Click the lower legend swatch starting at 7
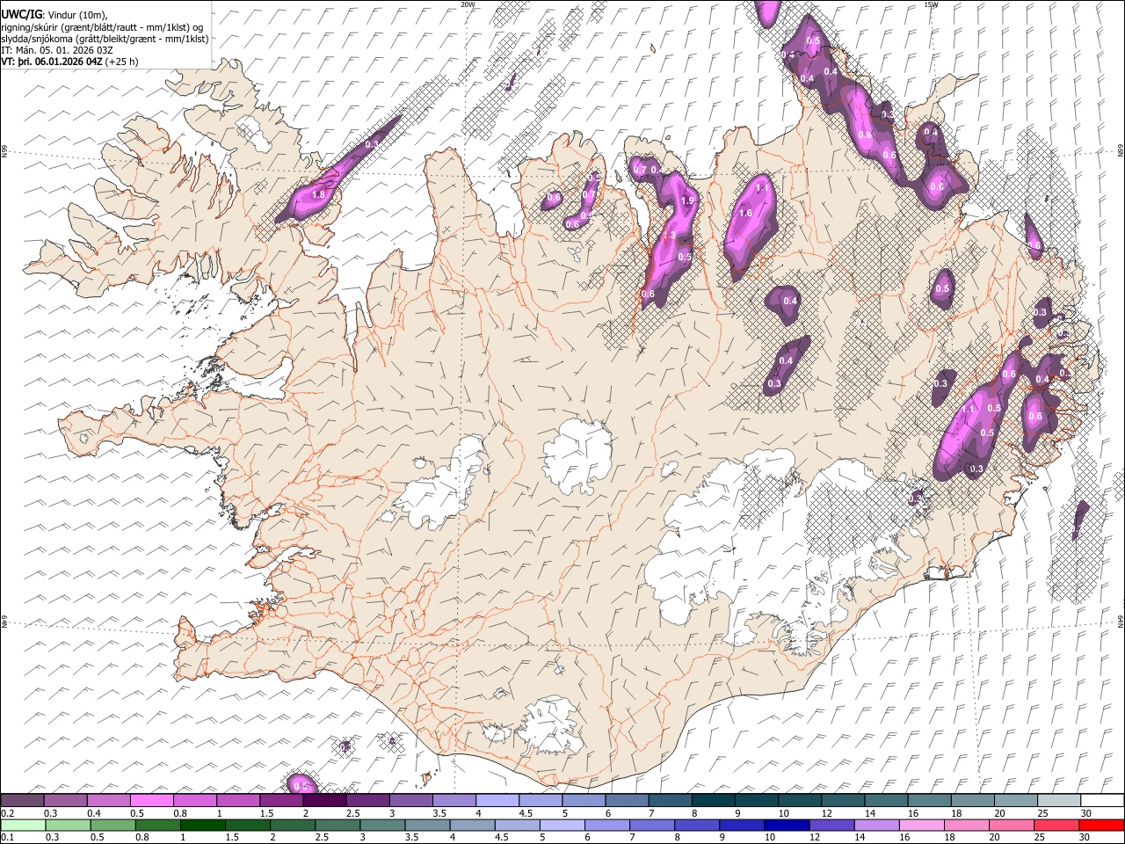Viewport: 1125px width, 844px height. click(x=651, y=826)
